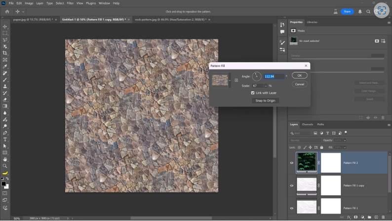Create a new layer with plus icon
The width and height of the screenshot is (392, 221).
click(x=376, y=217)
